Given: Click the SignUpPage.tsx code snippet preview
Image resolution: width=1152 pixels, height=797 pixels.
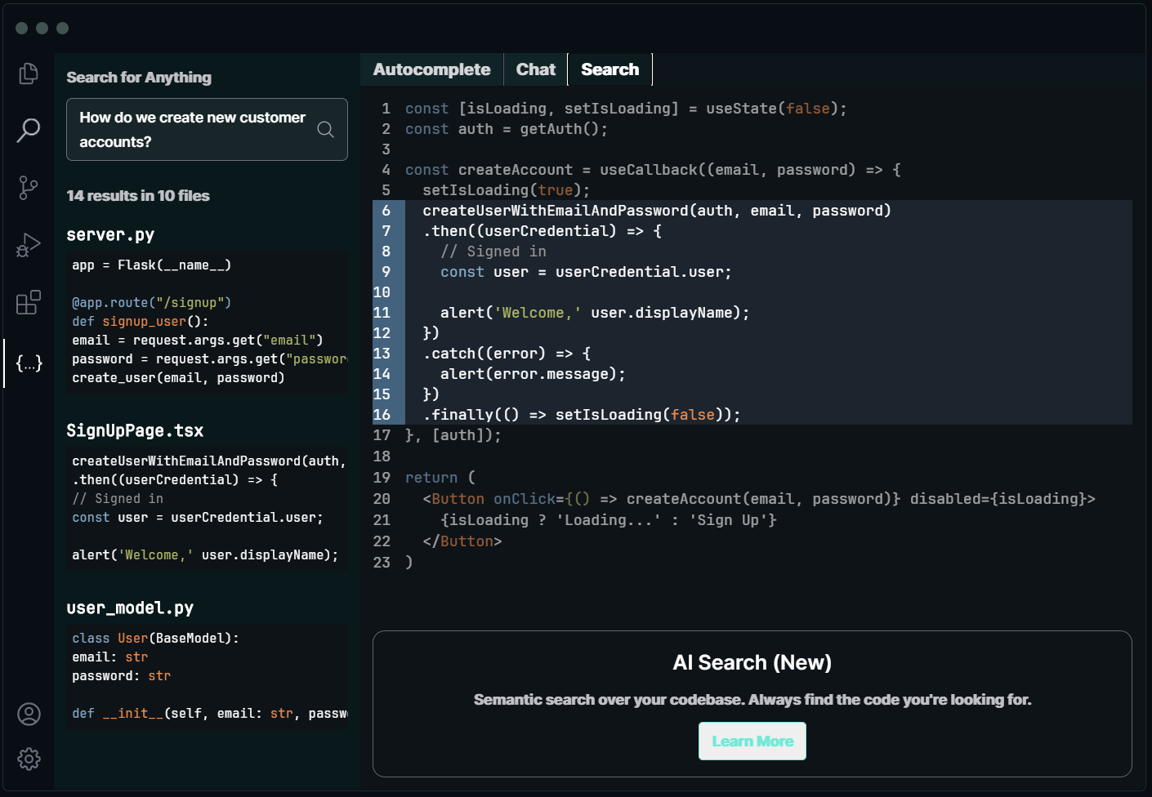Looking at the screenshot, I should click(x=207, y=508).
